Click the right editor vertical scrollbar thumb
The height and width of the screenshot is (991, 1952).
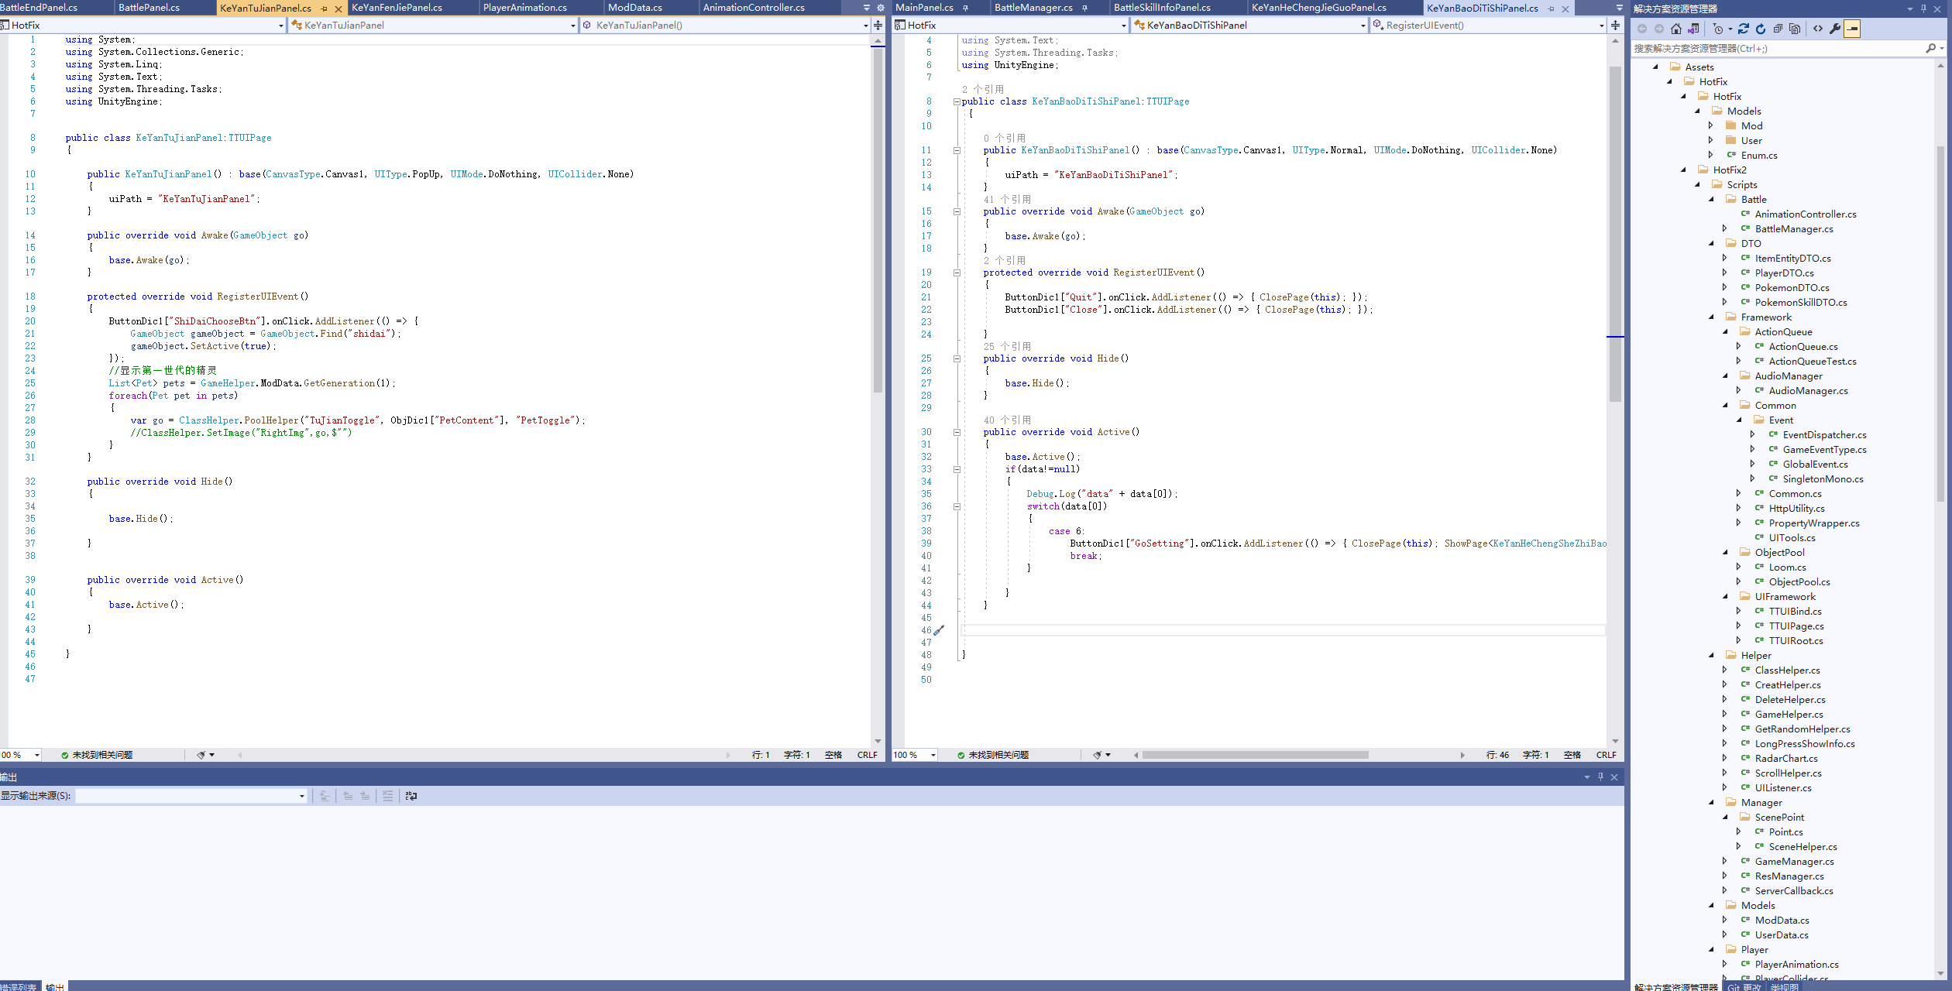1615,235
